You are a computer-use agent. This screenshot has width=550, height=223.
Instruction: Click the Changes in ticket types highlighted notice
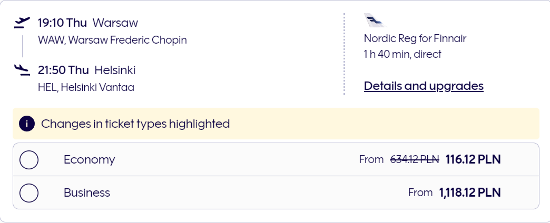pyautogui.click(x=135, y=124)
